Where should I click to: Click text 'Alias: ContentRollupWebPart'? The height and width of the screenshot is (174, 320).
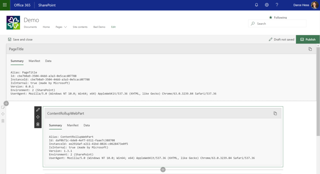tap(71, 137)
